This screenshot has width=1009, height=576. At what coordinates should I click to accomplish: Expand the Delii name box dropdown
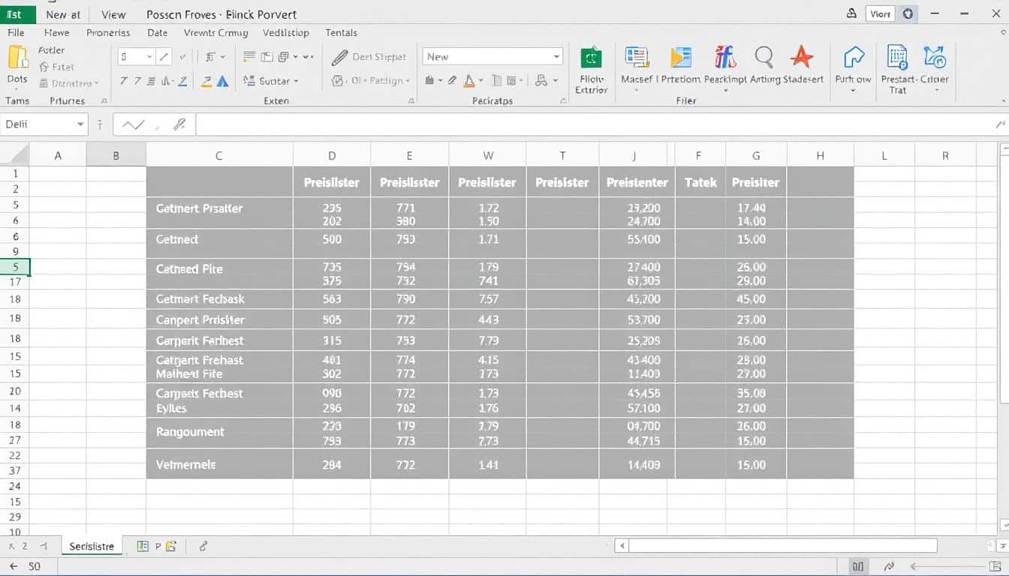[80, 124]
